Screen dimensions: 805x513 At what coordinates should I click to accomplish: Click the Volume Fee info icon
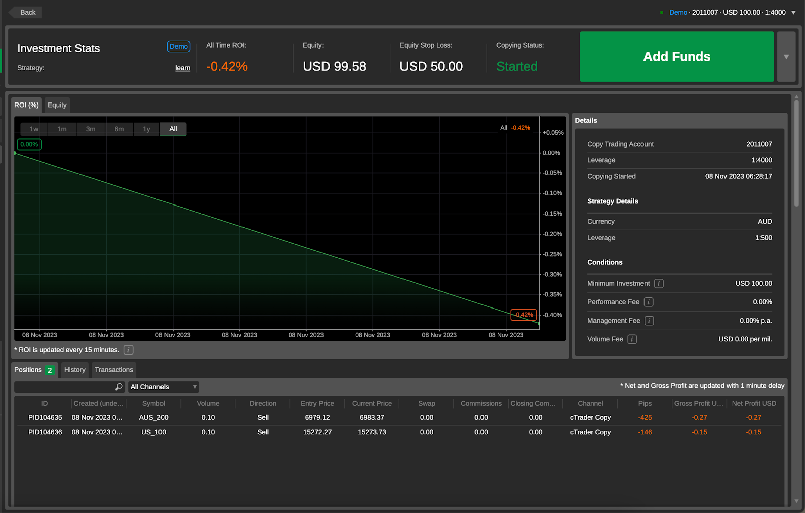[x=633, y=339]
